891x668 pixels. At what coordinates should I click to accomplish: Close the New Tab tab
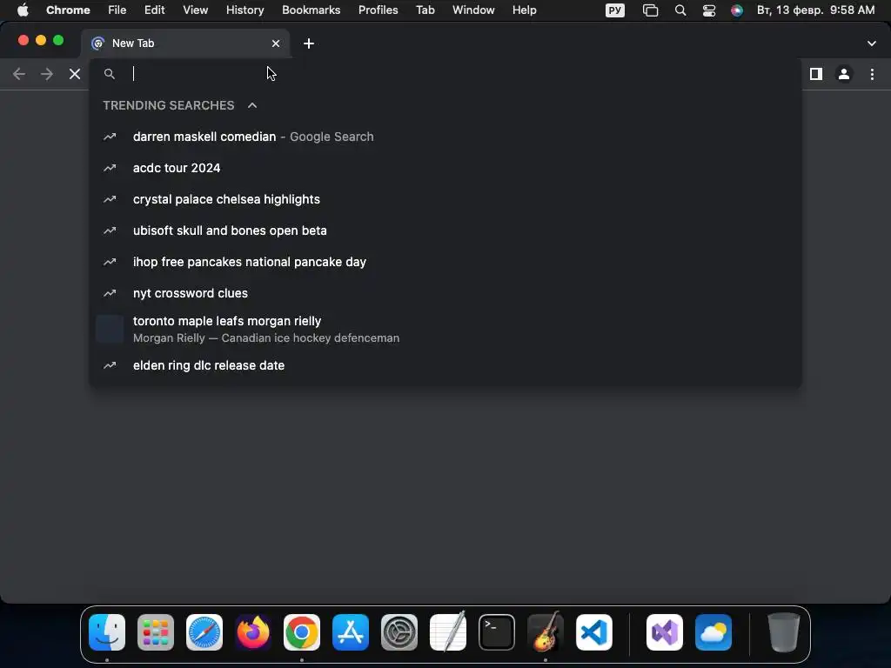click(x=276, y=43)
